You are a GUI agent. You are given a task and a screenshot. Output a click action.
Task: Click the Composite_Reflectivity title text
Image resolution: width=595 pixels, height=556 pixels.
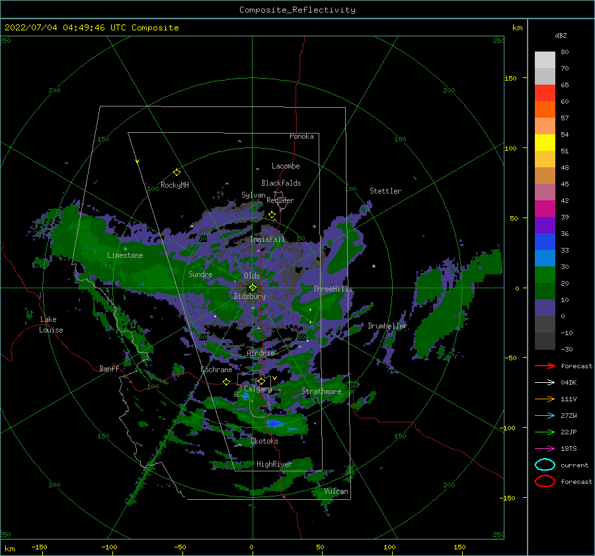click(297, 10)
